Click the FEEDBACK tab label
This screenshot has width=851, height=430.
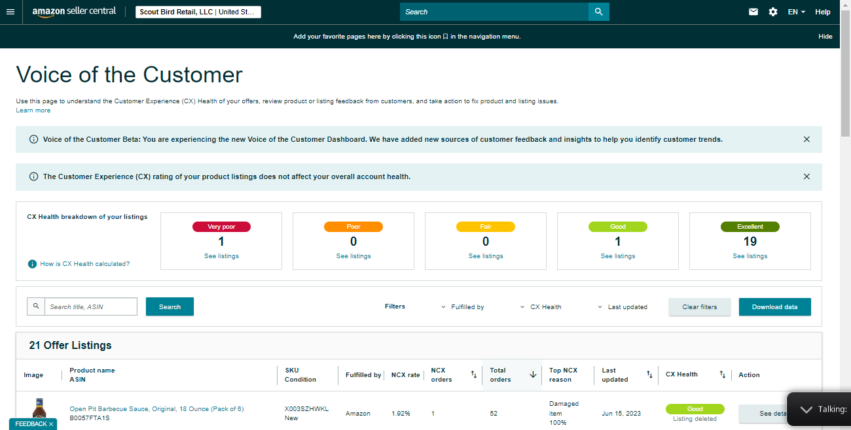coord(31,424)
